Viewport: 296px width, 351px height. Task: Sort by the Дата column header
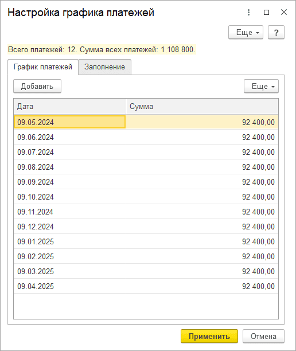coord(69,106)
